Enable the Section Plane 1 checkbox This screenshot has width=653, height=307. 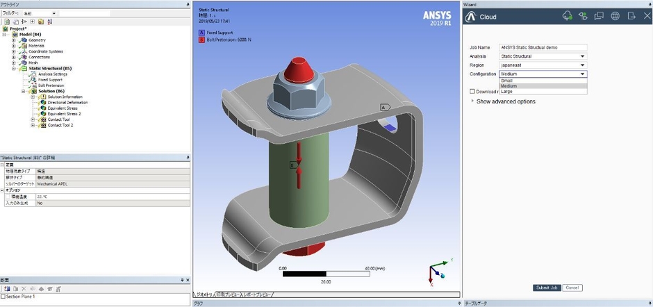(3, 297)
